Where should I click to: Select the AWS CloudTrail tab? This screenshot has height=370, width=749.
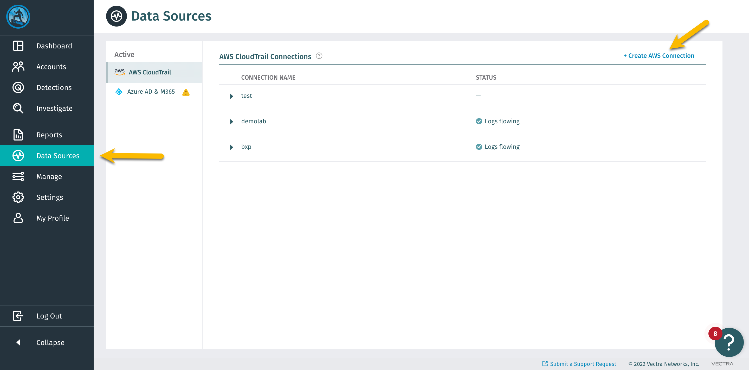pos(150,72)
